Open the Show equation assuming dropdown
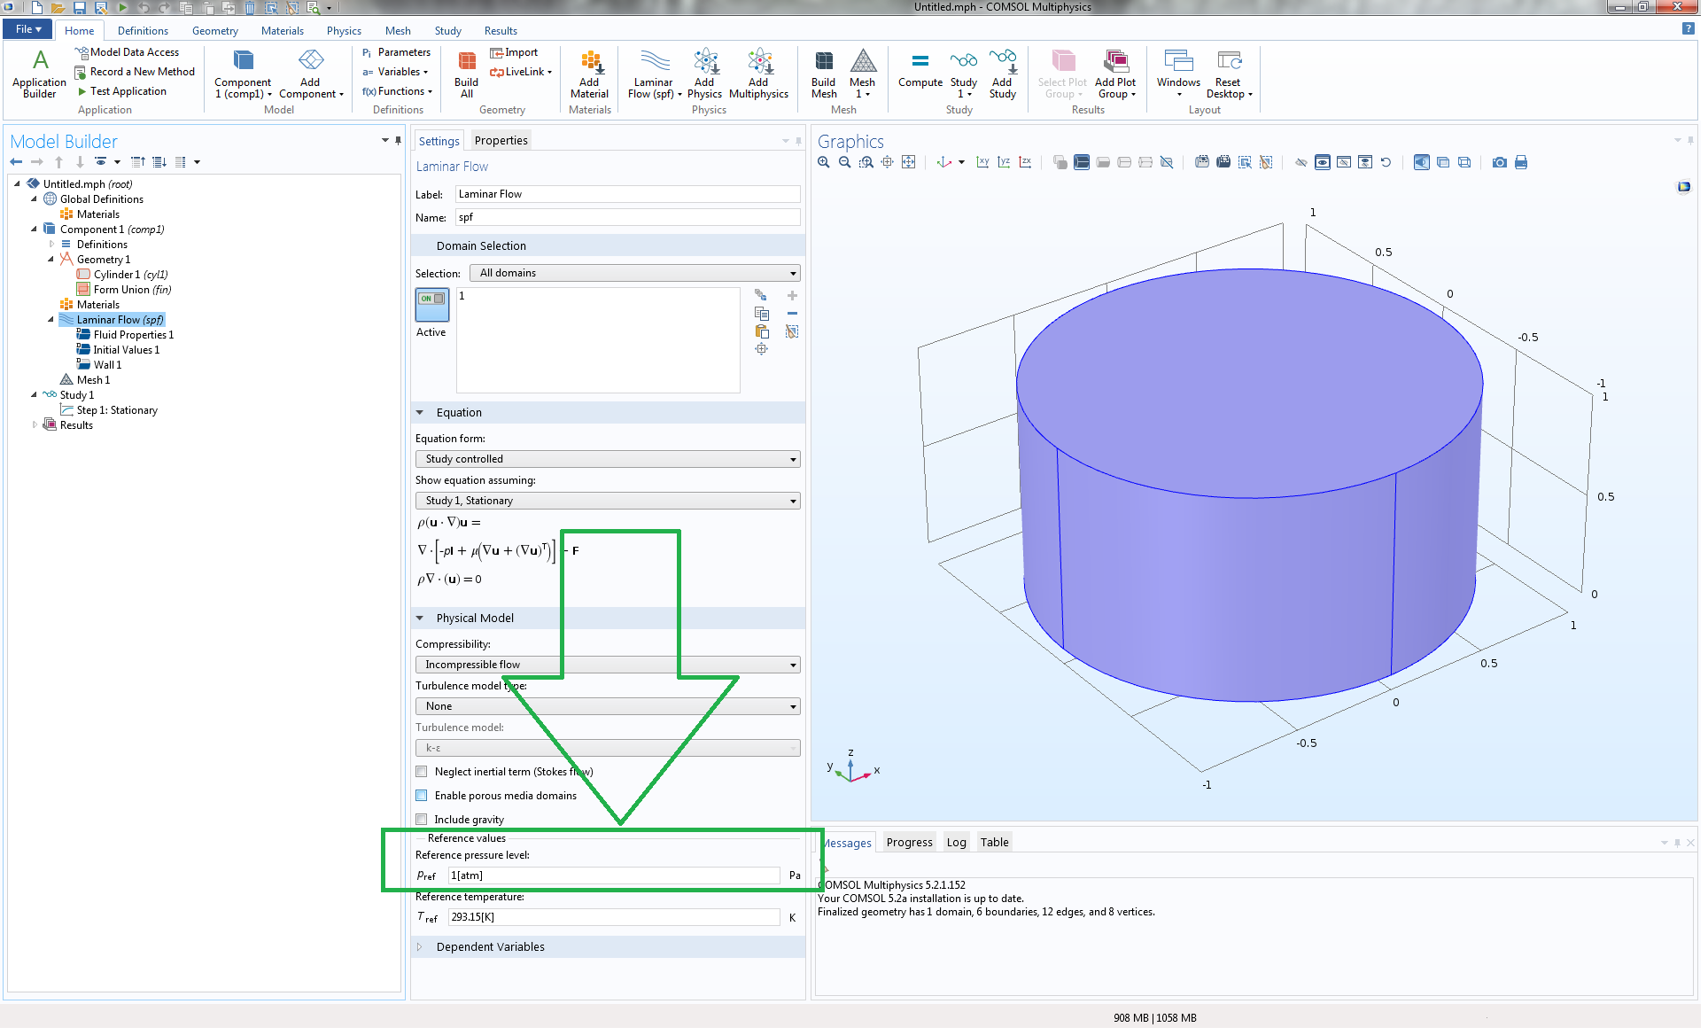This screenshot has width=1708, height=1035. [x=608, y=501]
